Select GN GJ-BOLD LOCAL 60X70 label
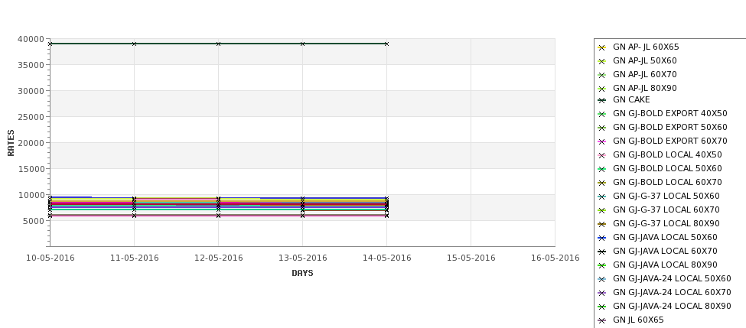This screenshot has width=746, height=328. (667, 183)
